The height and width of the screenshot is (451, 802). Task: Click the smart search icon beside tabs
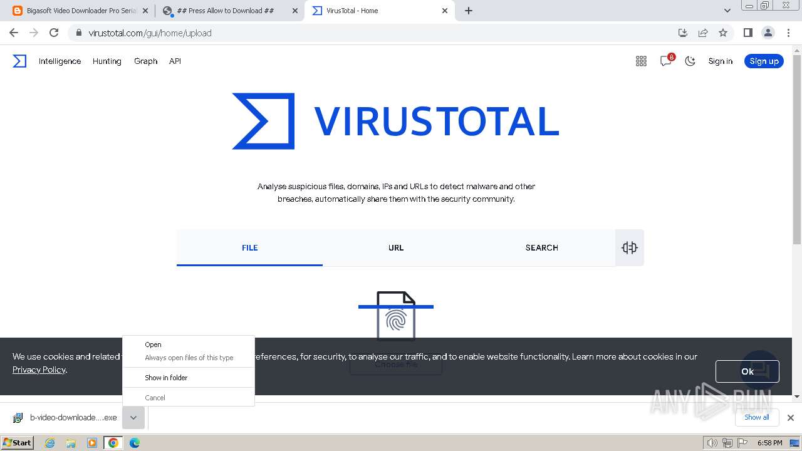tap(630, 247)
